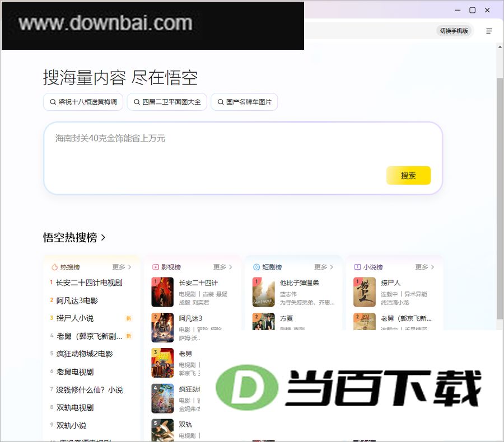Open the 阿凡达3 poster thumbnail
The height and width of the screenshot is (442, 504).
coord(162,328)
